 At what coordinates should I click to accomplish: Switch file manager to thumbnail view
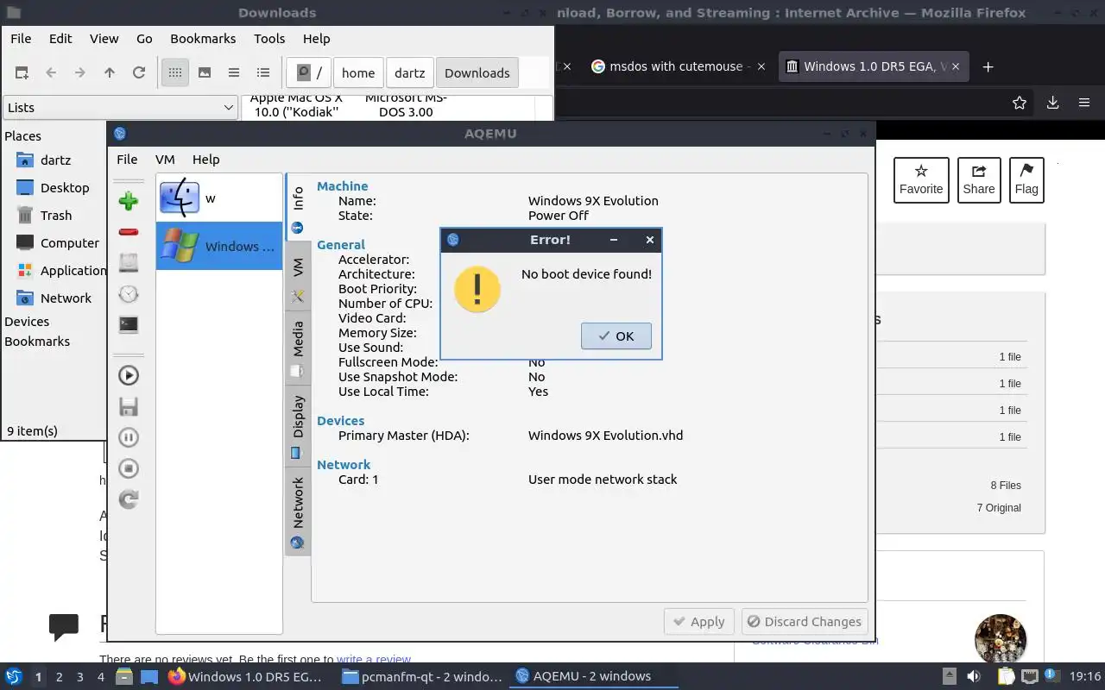point(205,72)
